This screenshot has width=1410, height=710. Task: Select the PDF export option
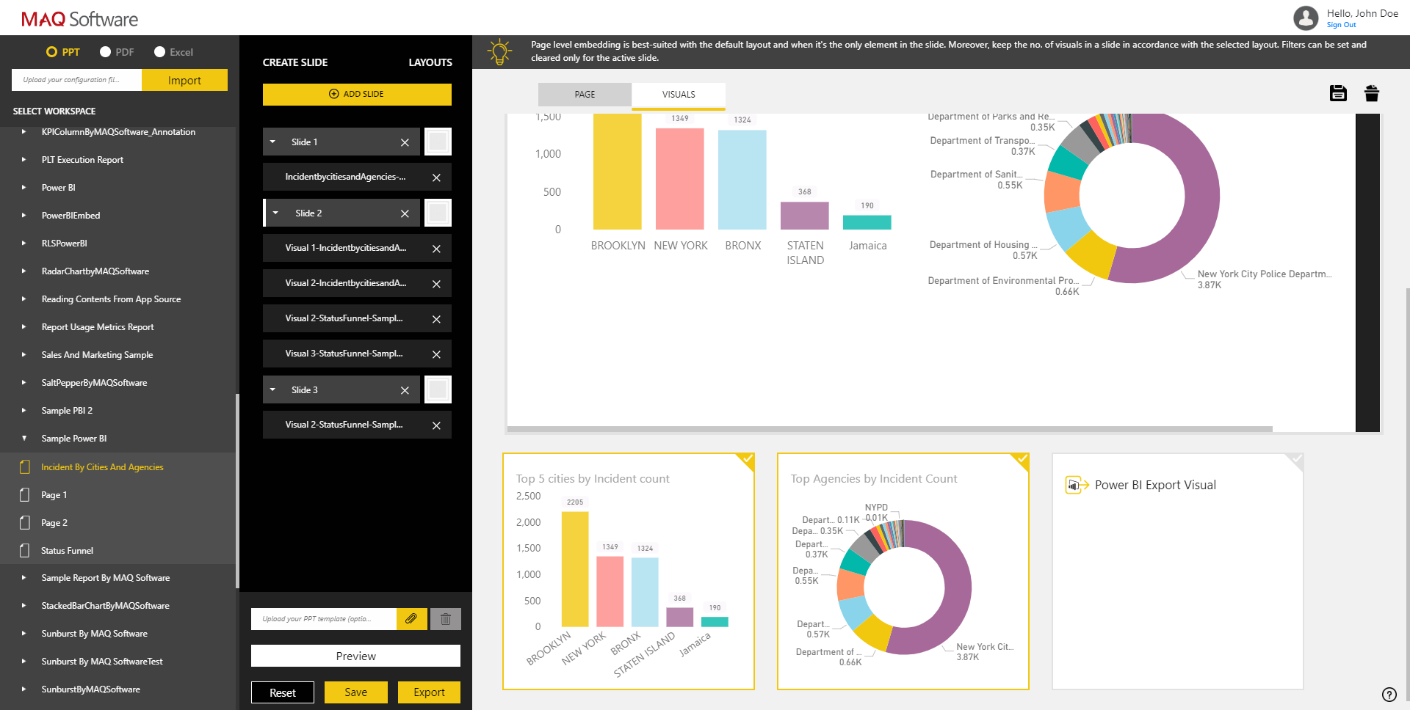point(104,51)
